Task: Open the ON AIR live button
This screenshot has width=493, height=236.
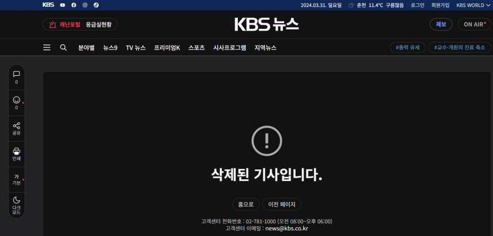Action: 475,24
